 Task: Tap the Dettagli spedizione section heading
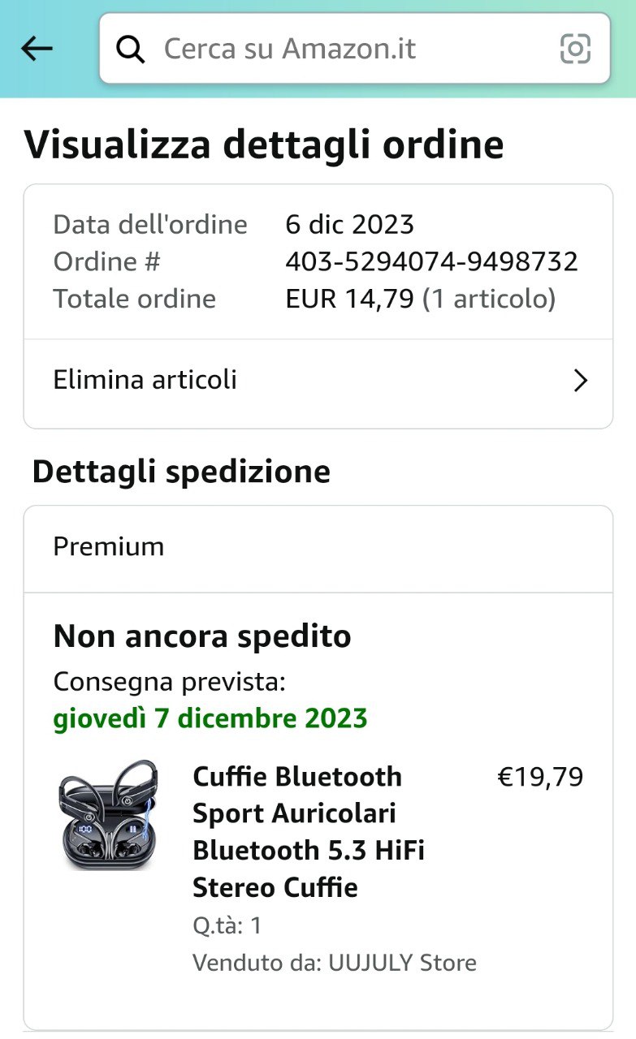[181, 472]
